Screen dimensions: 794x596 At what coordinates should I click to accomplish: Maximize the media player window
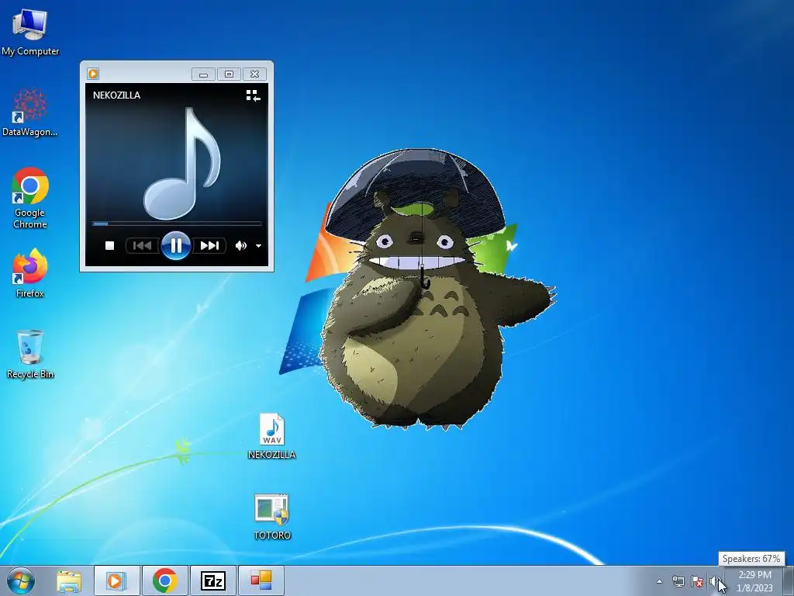(x=229, y=74)
